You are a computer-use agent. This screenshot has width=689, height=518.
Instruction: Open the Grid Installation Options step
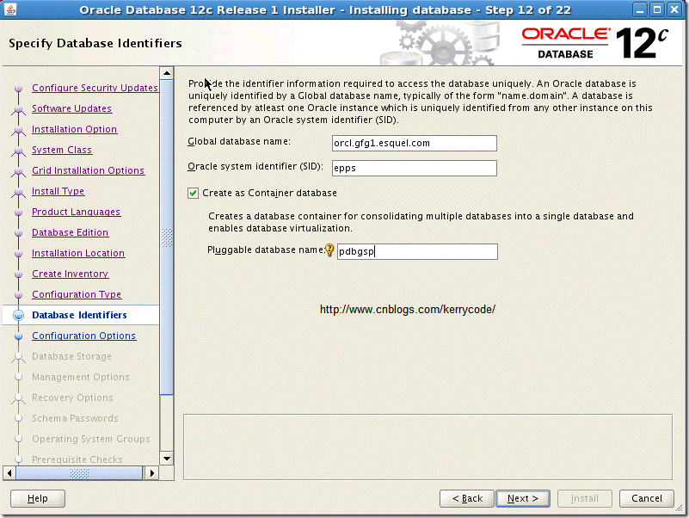point(88,170)
